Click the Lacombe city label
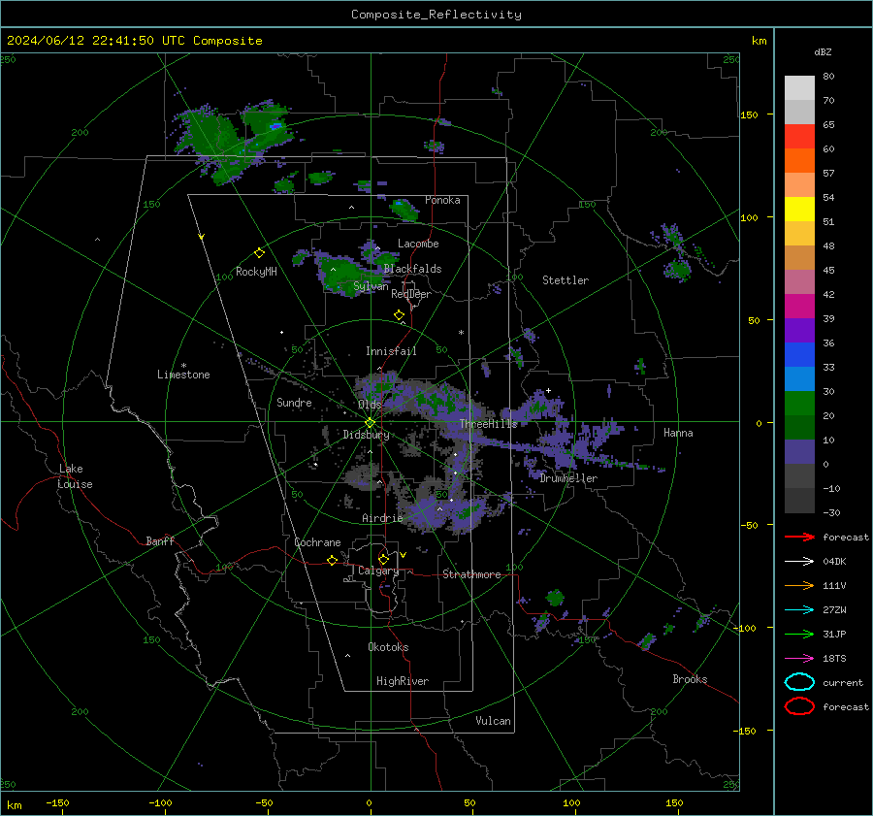The image size is (873, 816). [418, 244]
